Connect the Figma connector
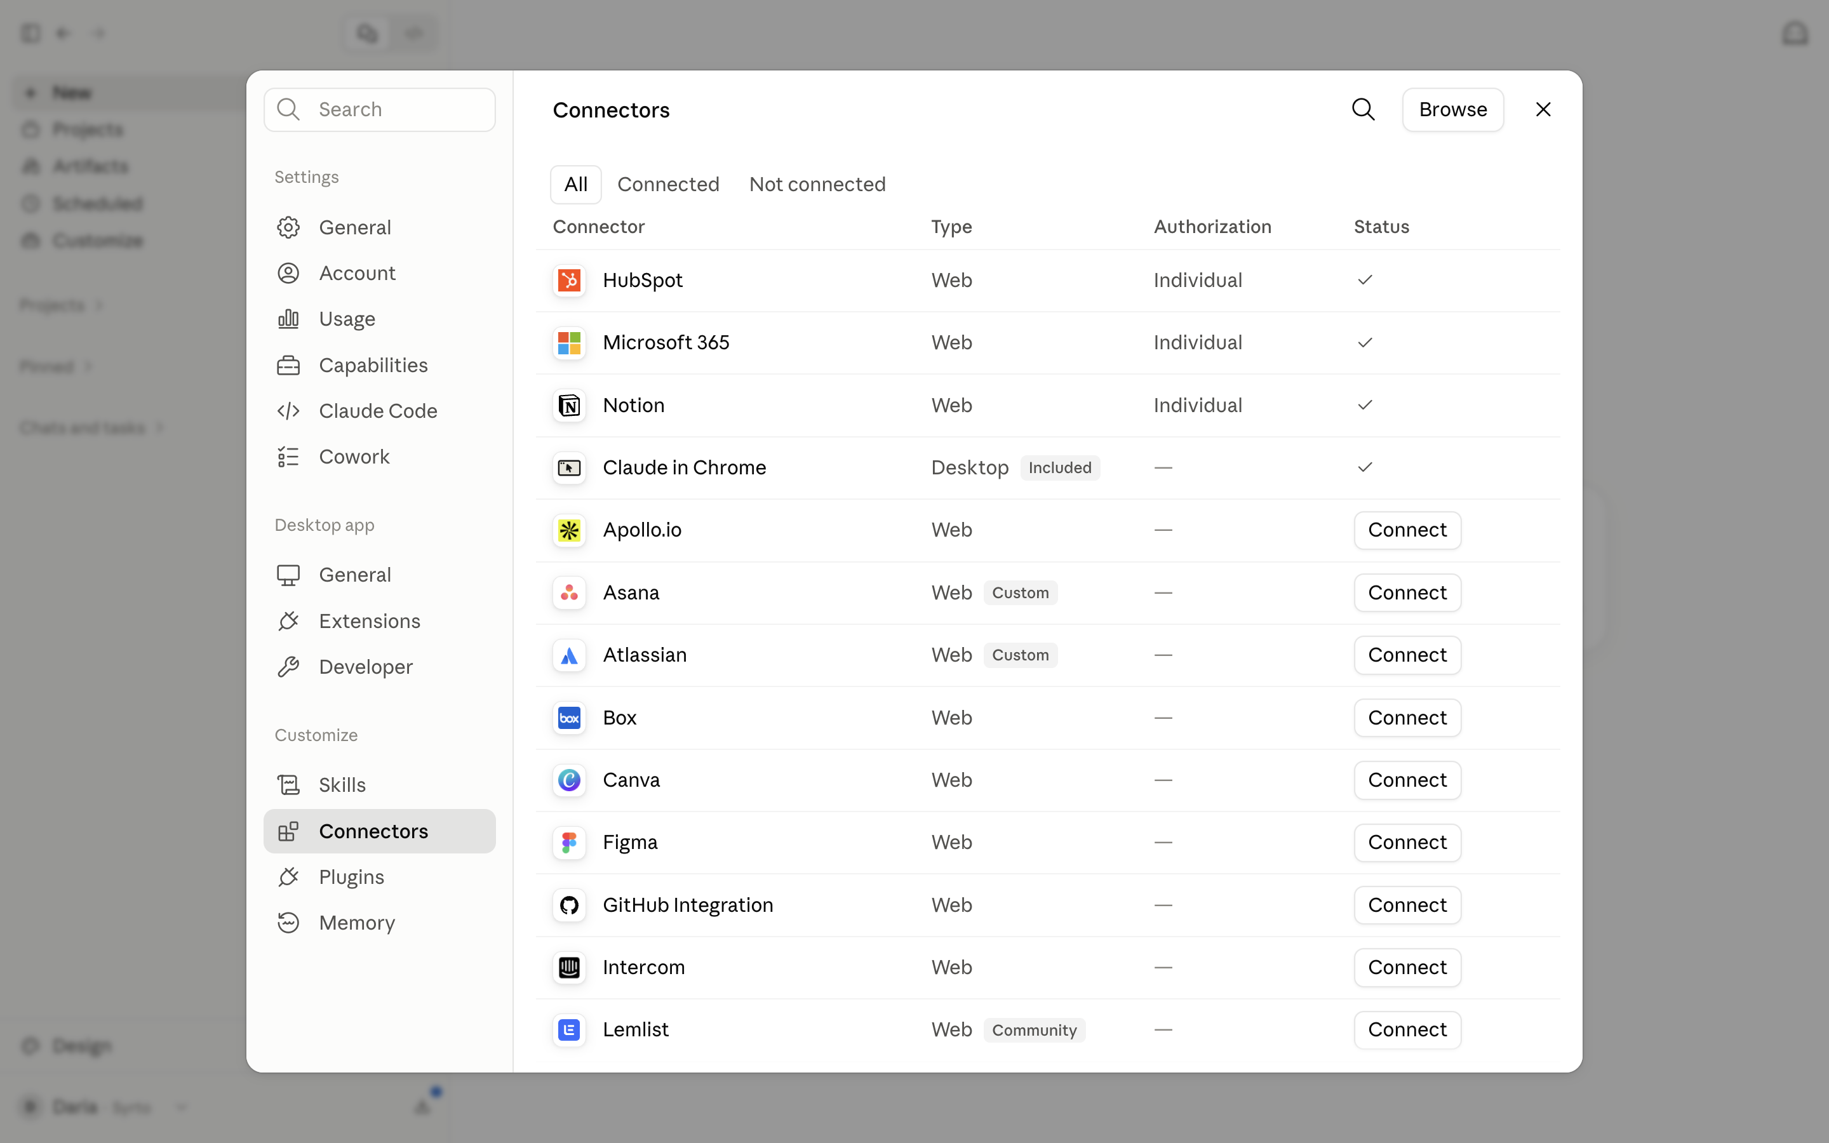This screenshot has width=1829, height=1143. [1407, 842]
